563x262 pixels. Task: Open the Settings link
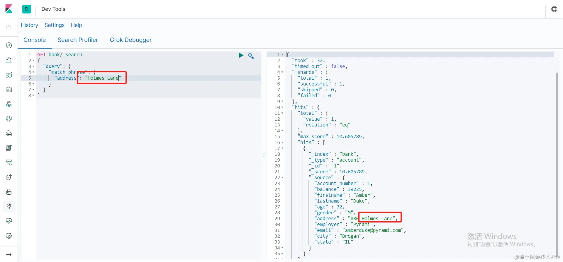click(55, 25)
